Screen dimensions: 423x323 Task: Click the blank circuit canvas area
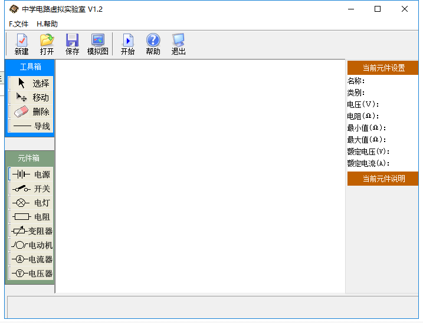tap(200, 176)
